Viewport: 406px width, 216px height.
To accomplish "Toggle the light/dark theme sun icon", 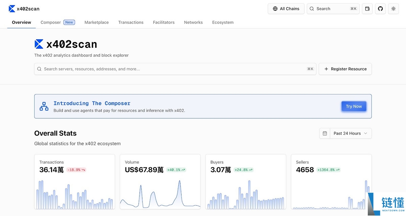I will coord(393,9).
